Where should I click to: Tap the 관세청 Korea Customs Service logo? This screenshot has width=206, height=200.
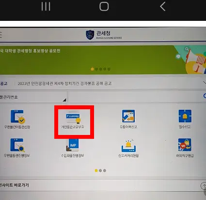(x=104, y=35)
